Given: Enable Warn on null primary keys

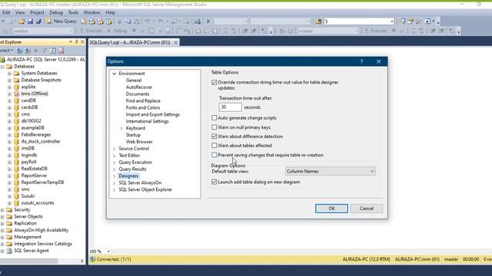Looking at the screenshot, I should 214,127.
